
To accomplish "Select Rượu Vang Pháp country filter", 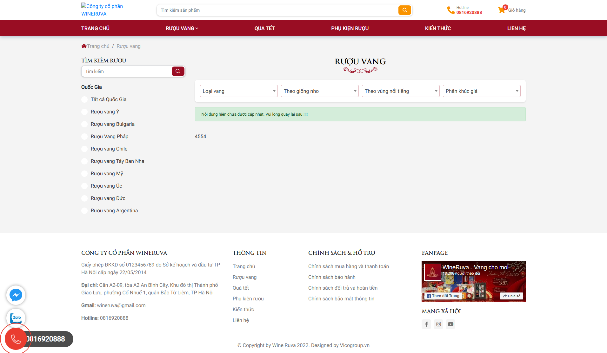I will [x=84, y=137].
